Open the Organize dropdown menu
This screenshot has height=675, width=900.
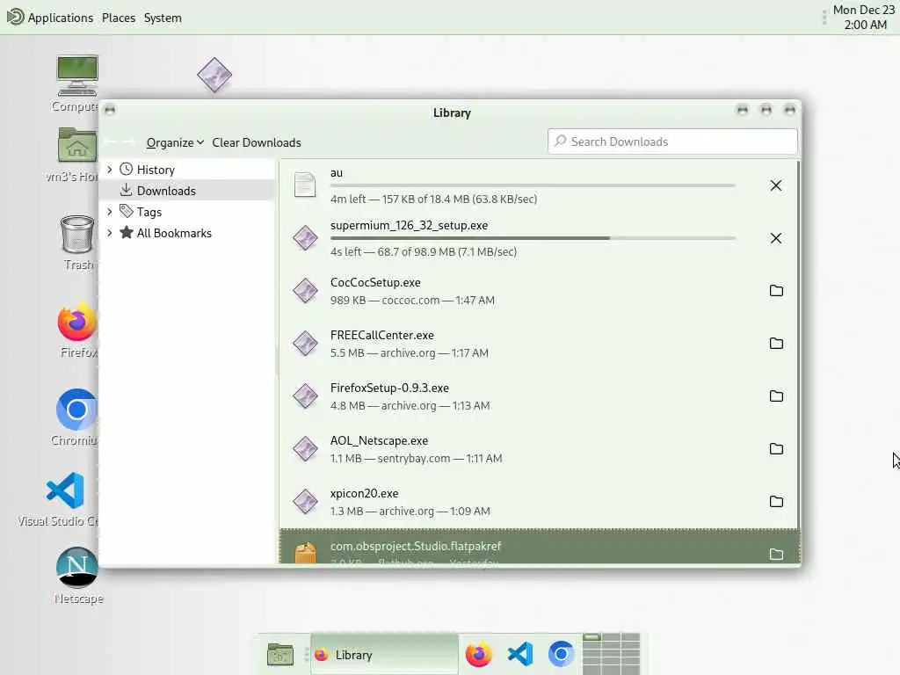(x=175, y=142)
